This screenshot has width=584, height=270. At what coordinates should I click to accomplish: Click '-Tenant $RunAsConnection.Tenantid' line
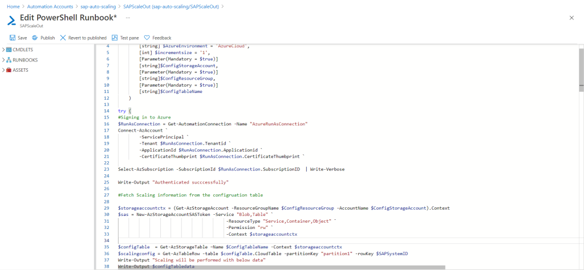pos(185,143)
